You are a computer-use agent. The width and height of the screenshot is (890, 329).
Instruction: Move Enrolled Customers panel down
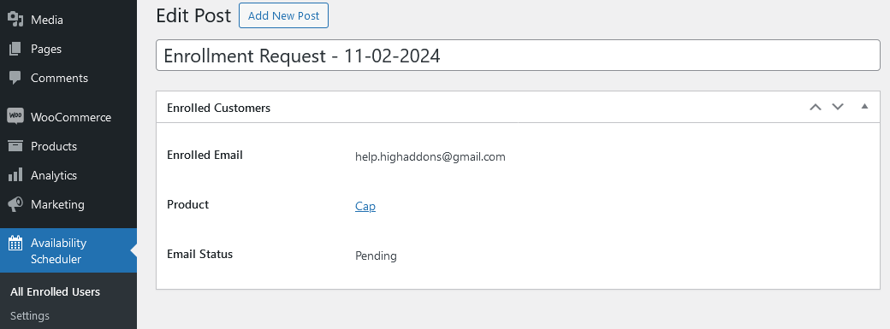click(838, 107)
